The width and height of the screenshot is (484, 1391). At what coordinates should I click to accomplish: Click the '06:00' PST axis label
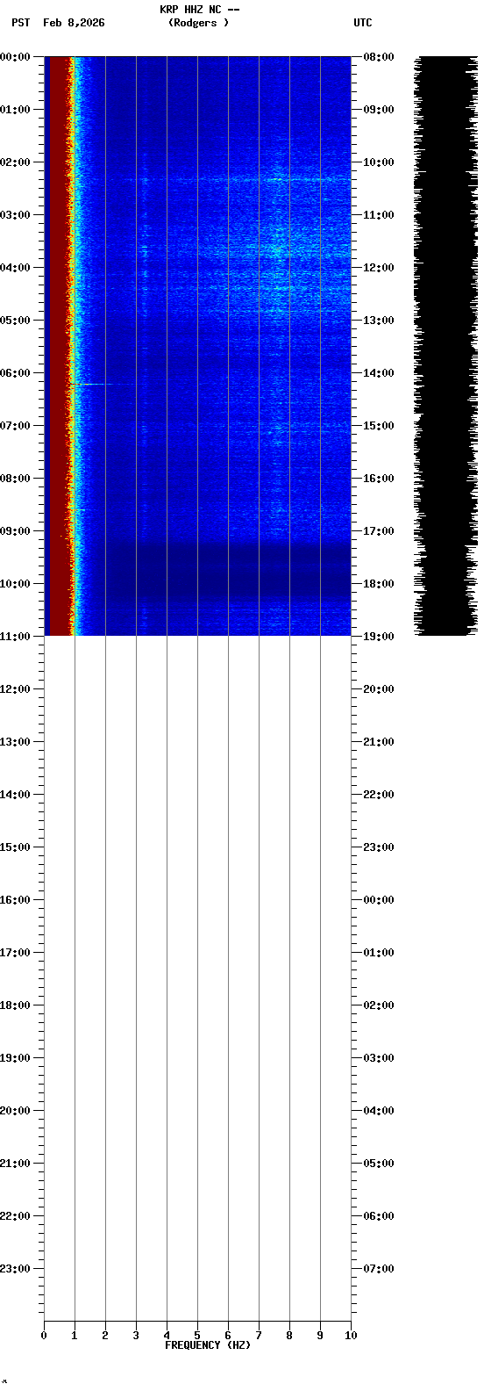[15, 373]
